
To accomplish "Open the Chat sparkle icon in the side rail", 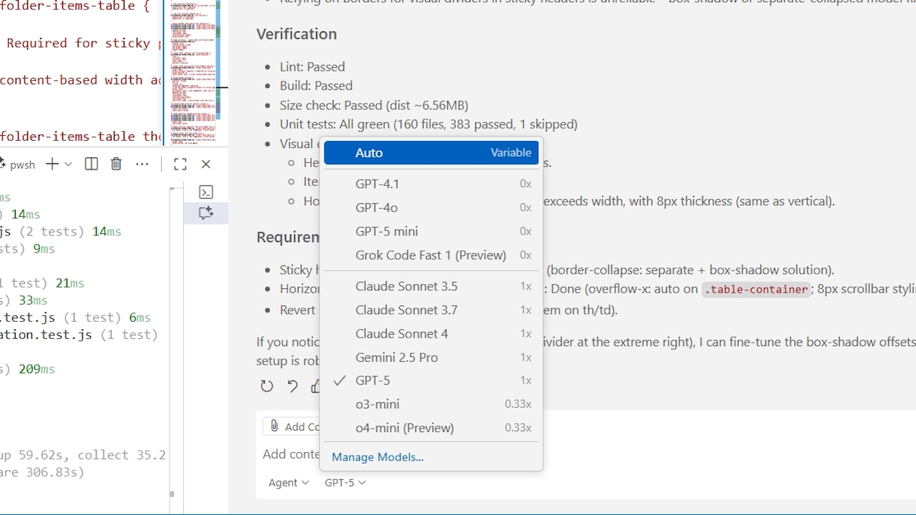I will [x=206, y=212].
